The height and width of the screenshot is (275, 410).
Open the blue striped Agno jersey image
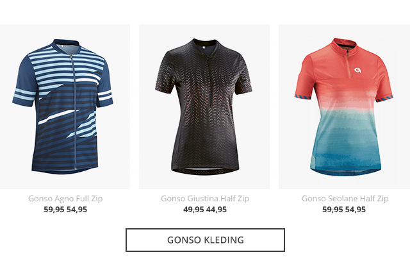tap(65, 106)
